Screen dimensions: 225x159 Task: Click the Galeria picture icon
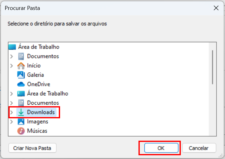pos(21,75)
